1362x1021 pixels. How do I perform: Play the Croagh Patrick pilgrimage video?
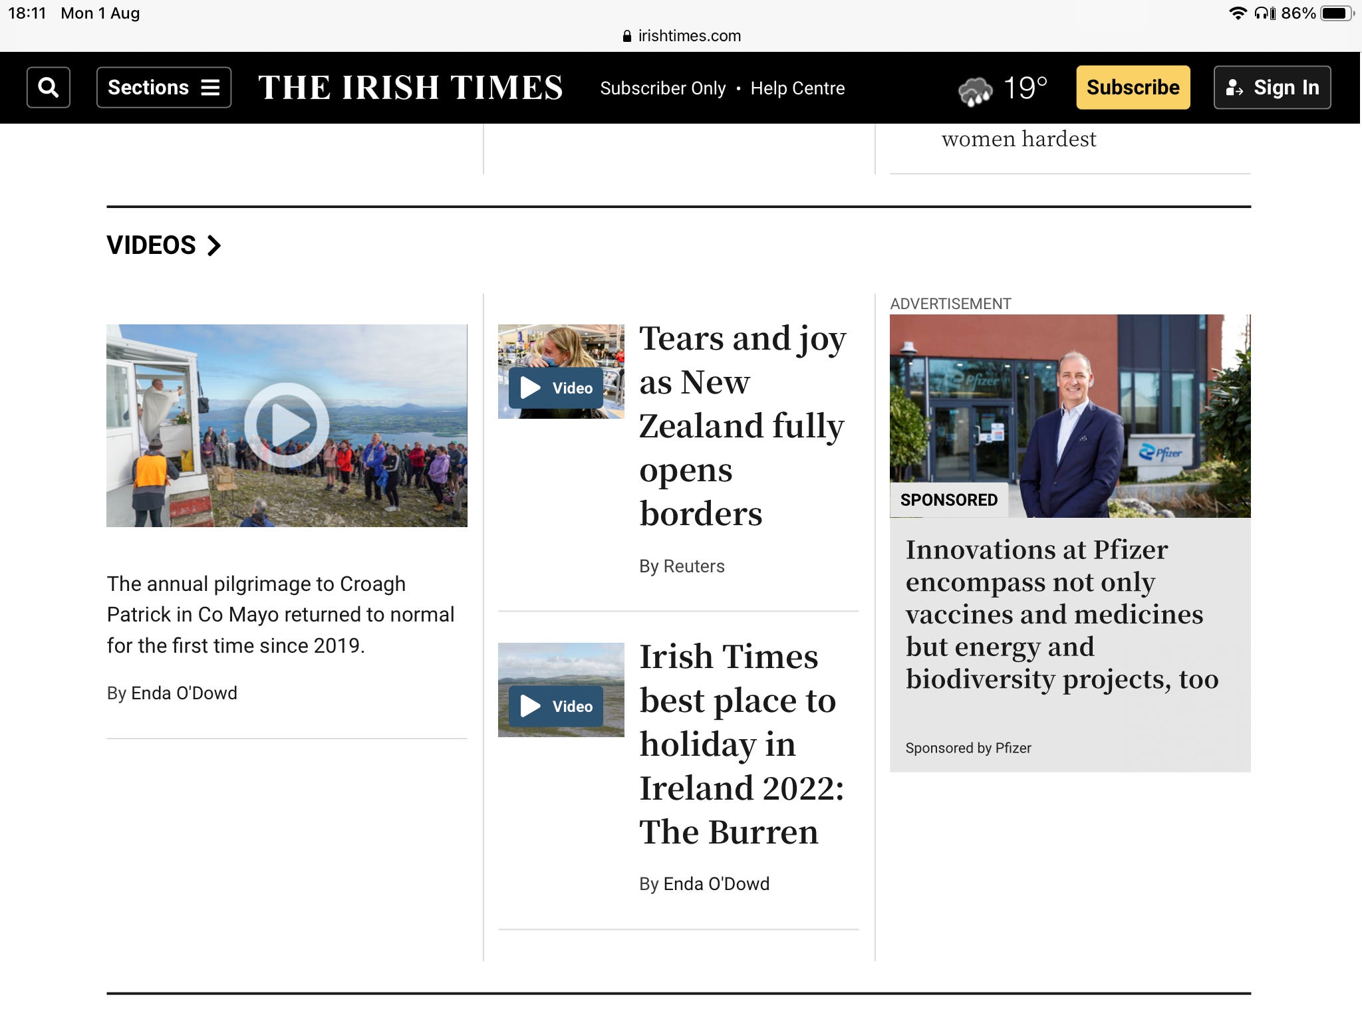pos(287,425)
